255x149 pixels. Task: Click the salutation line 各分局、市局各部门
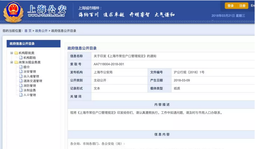[98, 144]
